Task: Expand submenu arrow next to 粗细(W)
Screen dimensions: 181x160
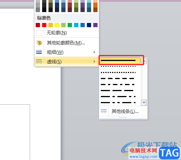Action: (94, 52)
